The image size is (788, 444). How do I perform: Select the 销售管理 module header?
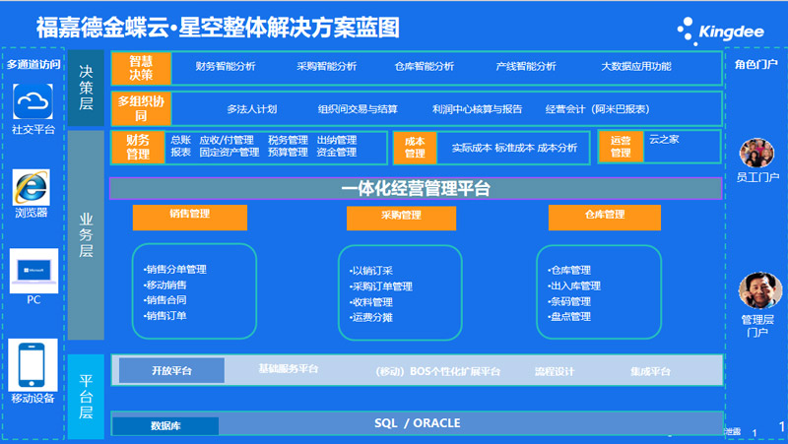click(x=190, y=215)
